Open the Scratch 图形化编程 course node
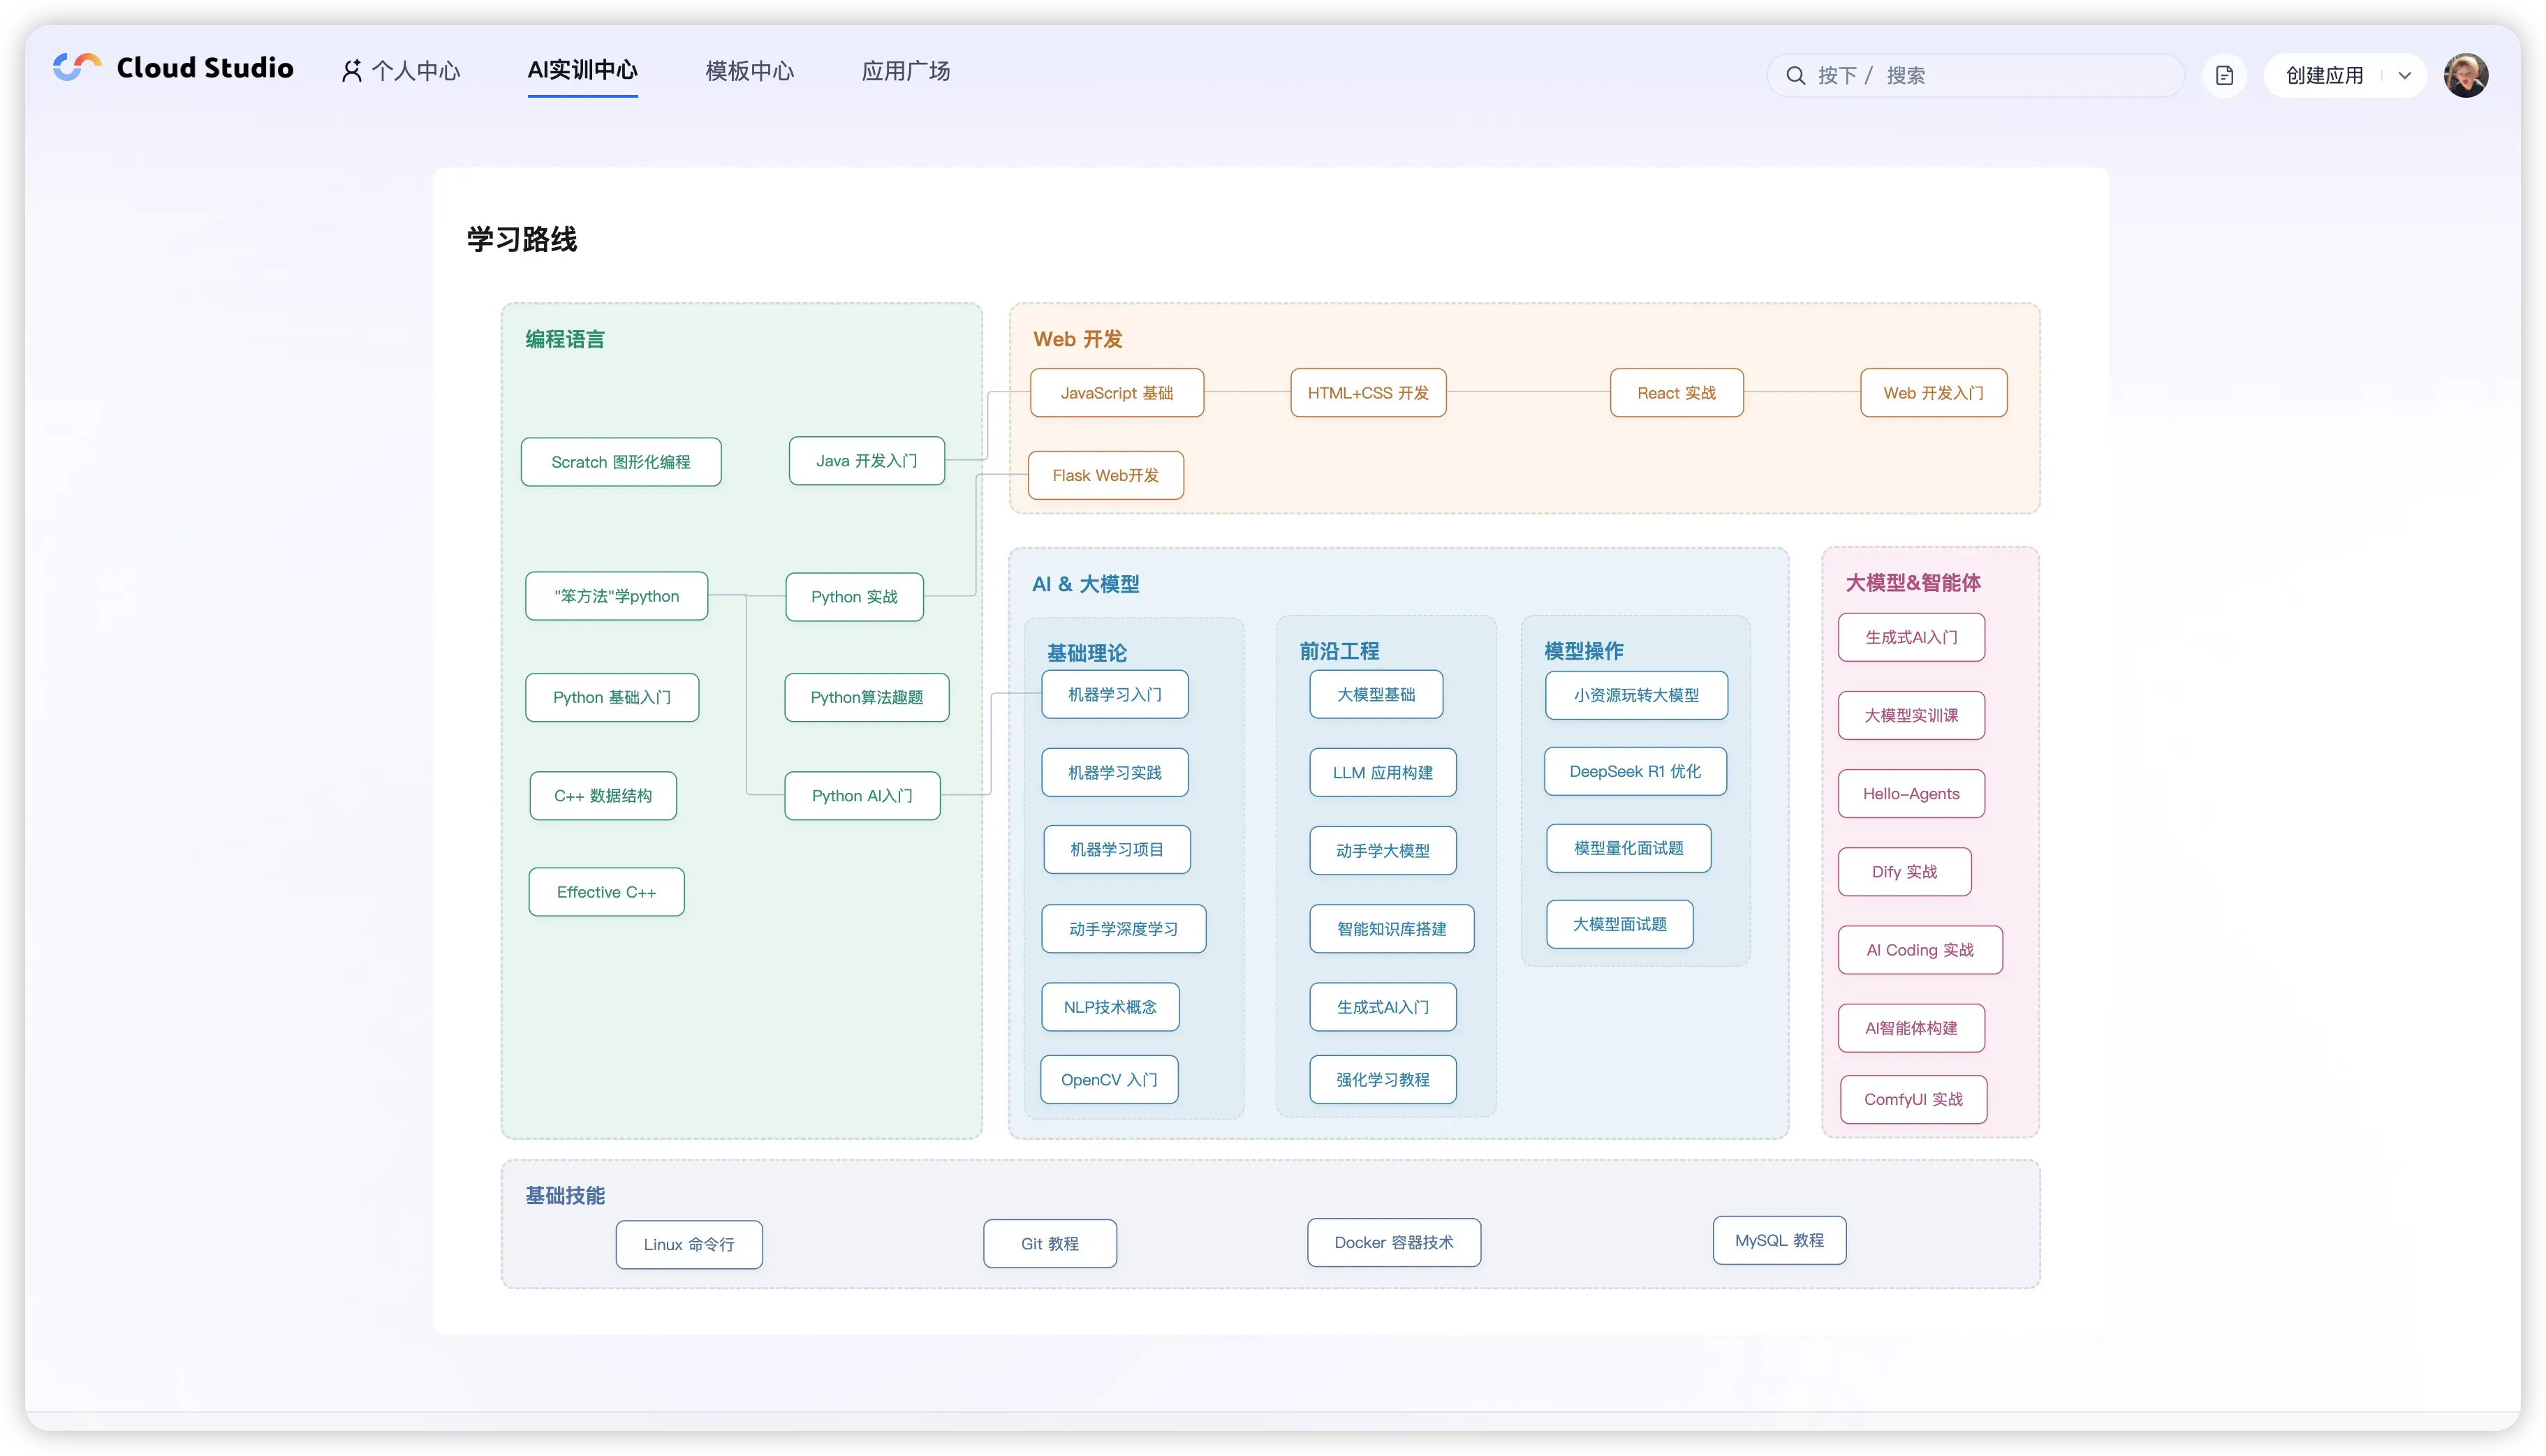This screenshot has width=2546, height=1456. (620, 462)
